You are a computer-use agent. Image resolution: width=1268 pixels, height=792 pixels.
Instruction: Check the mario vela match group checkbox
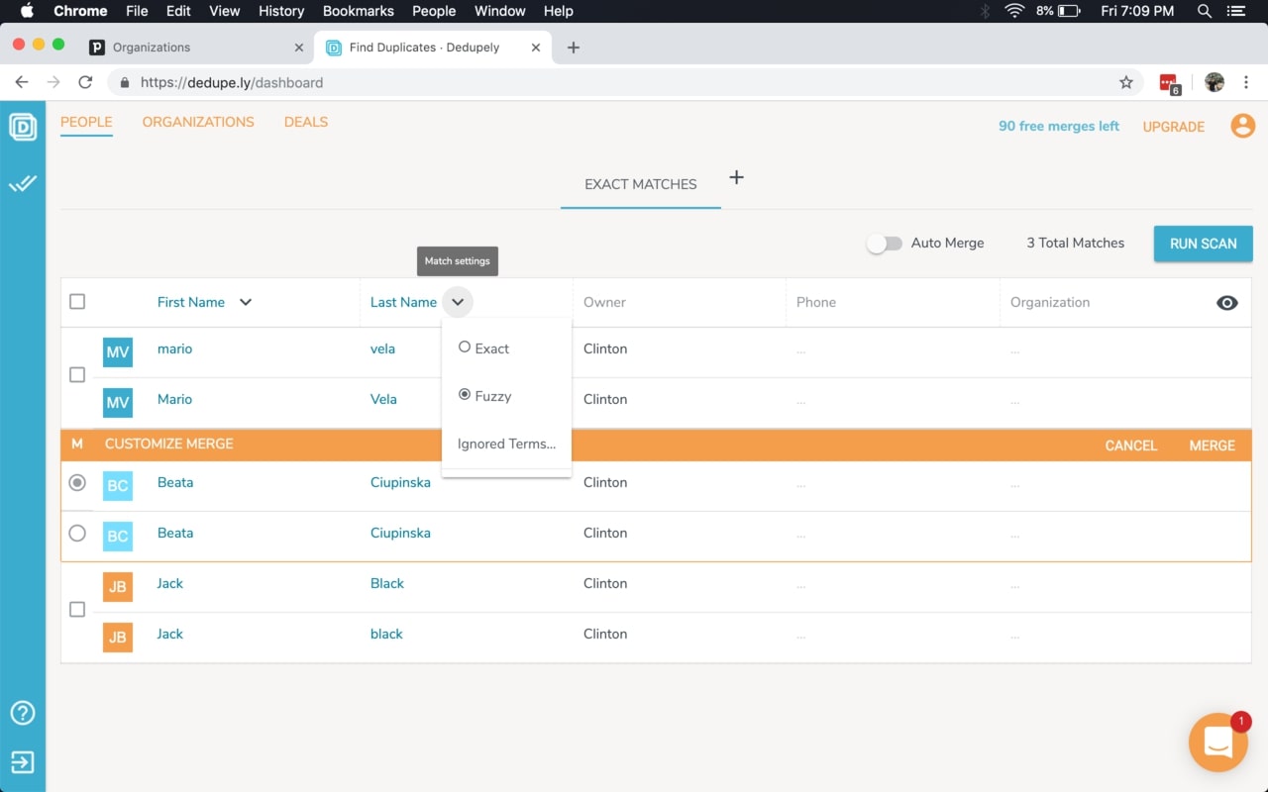pos(77,375)
